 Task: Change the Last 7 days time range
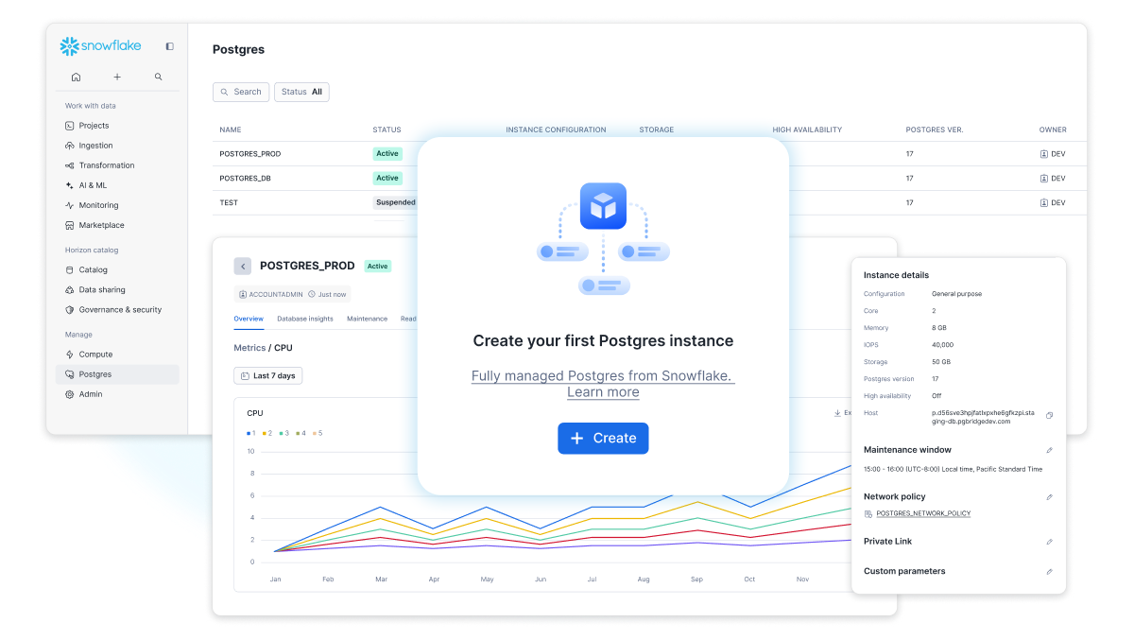pos(267,374)
